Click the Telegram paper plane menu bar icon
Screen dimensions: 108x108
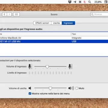pos(75,2)
